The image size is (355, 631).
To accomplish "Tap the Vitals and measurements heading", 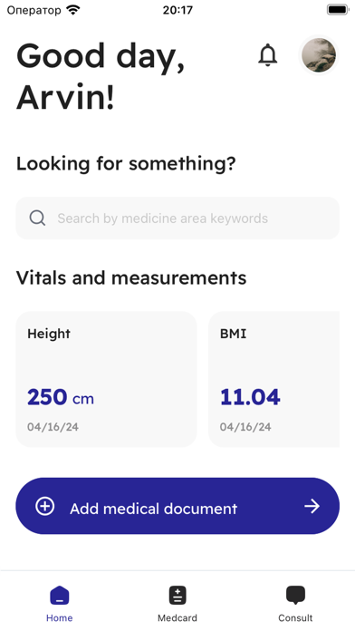I will tap(131, 277).
